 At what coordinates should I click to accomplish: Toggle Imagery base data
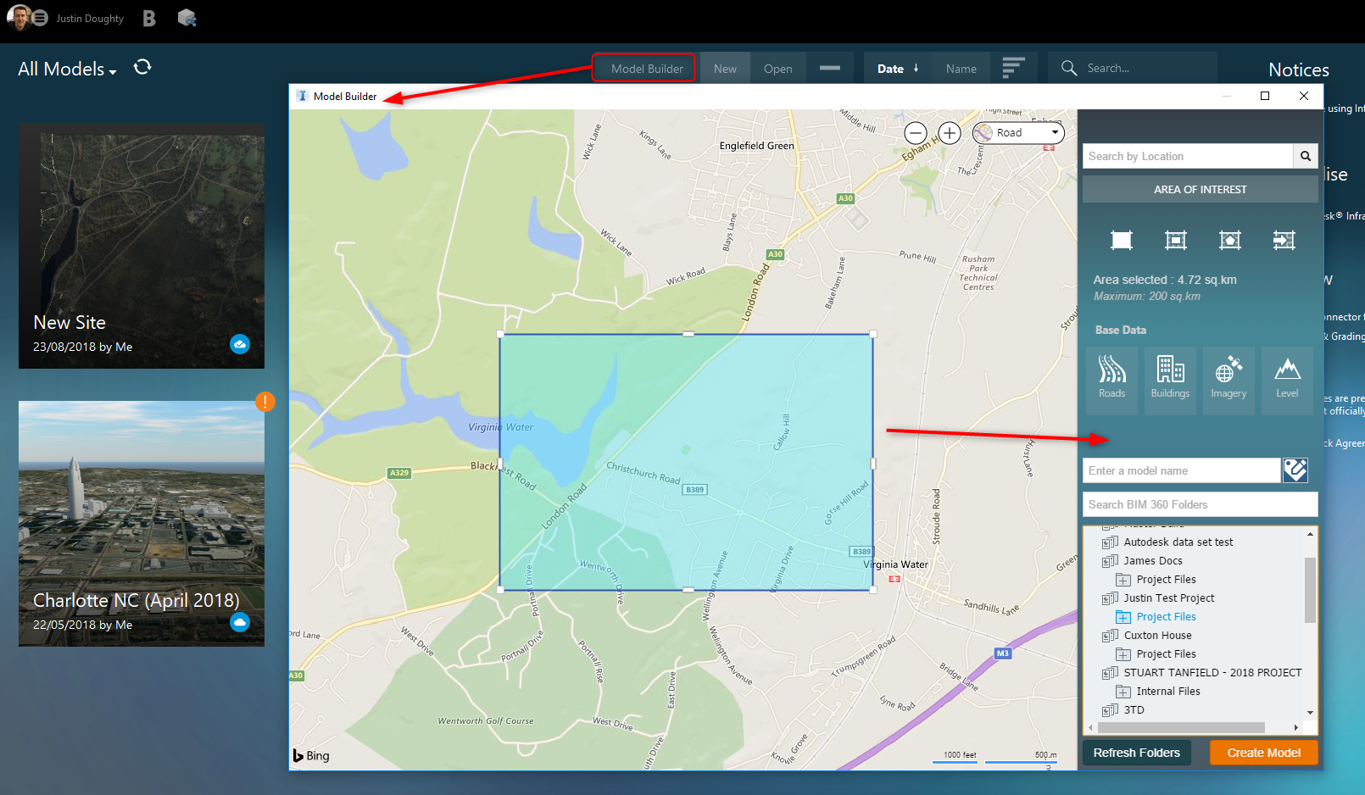(x=1228, y=381)
